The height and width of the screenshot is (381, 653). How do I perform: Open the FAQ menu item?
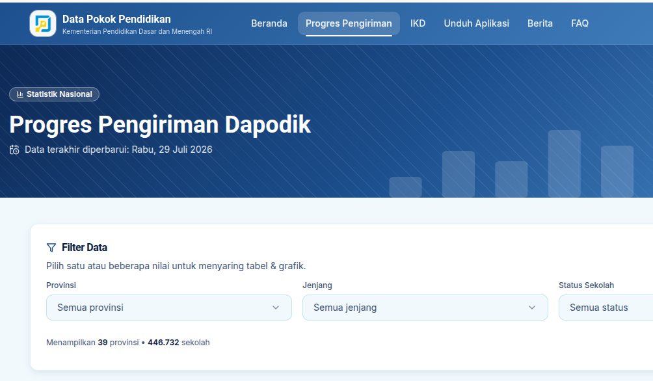click(x=580, y=23)
